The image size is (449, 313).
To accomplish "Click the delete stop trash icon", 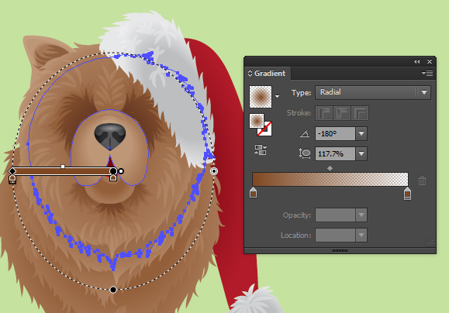I will pos(422,181).
